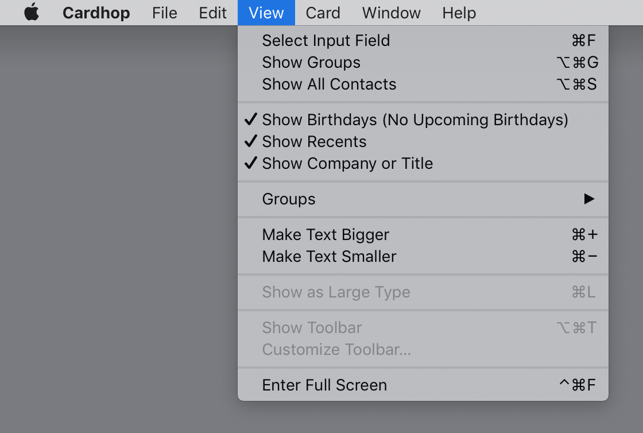
Task: Uncheck Show Recents option
Action: tap(423, 141)
